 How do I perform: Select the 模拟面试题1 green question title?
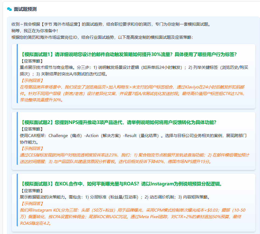(129, 54)
